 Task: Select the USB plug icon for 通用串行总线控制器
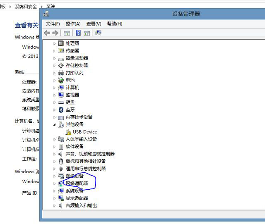click(61, 169)
